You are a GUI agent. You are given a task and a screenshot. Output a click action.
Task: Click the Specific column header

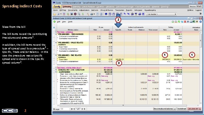(x=118, y=30)
